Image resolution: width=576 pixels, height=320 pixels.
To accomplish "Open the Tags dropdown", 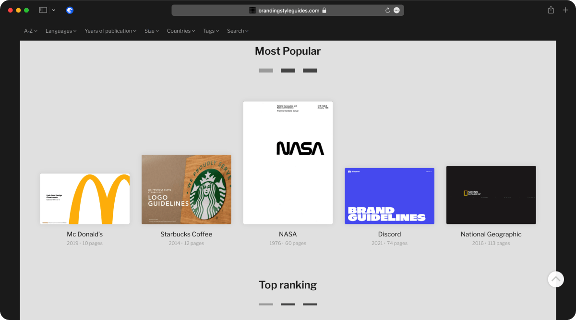I will coord(211,31).
